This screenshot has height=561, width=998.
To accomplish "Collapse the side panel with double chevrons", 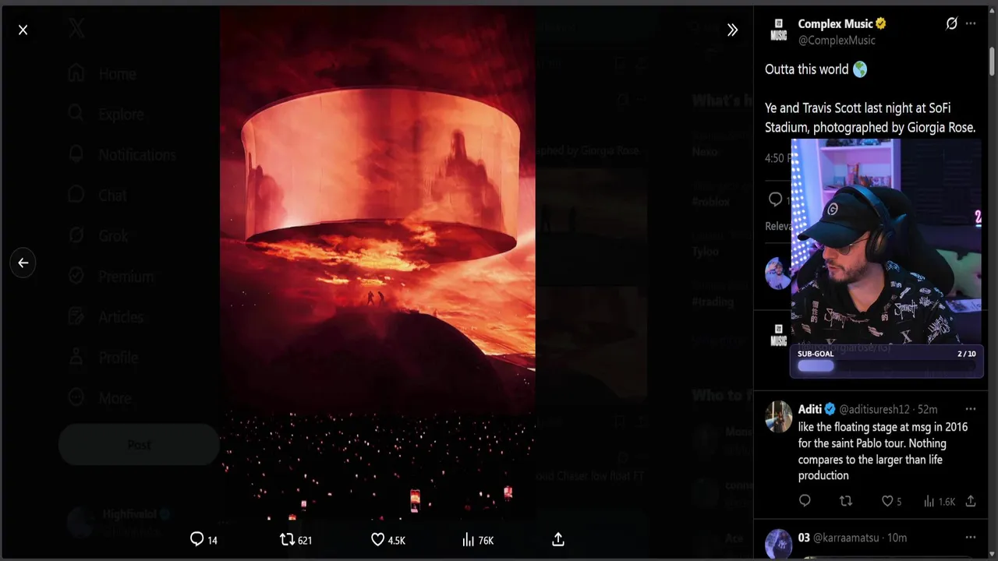I will [x=732, y=30].
